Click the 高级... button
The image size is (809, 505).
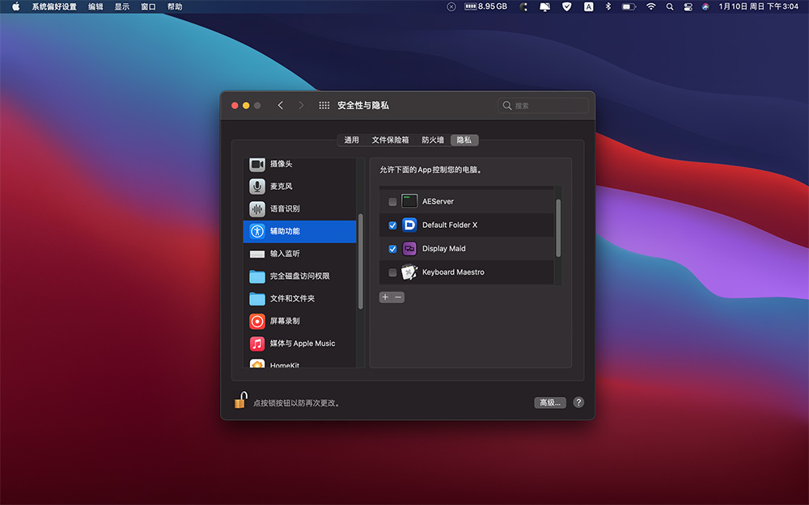coord(550,402)
